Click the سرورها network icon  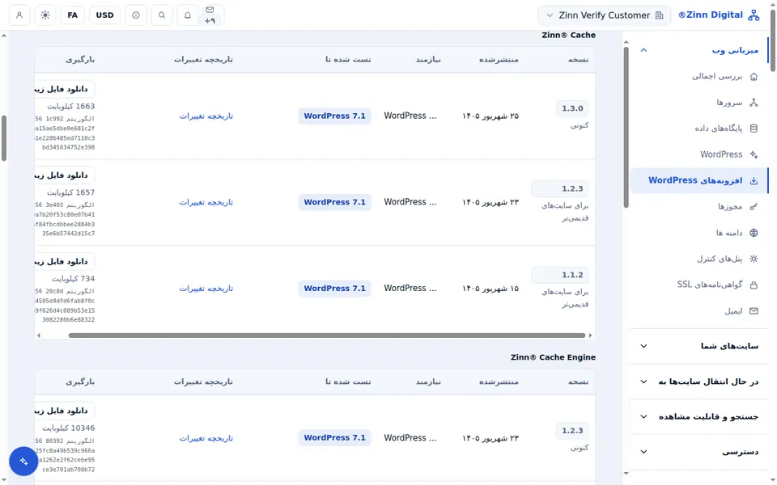[754, 103]
